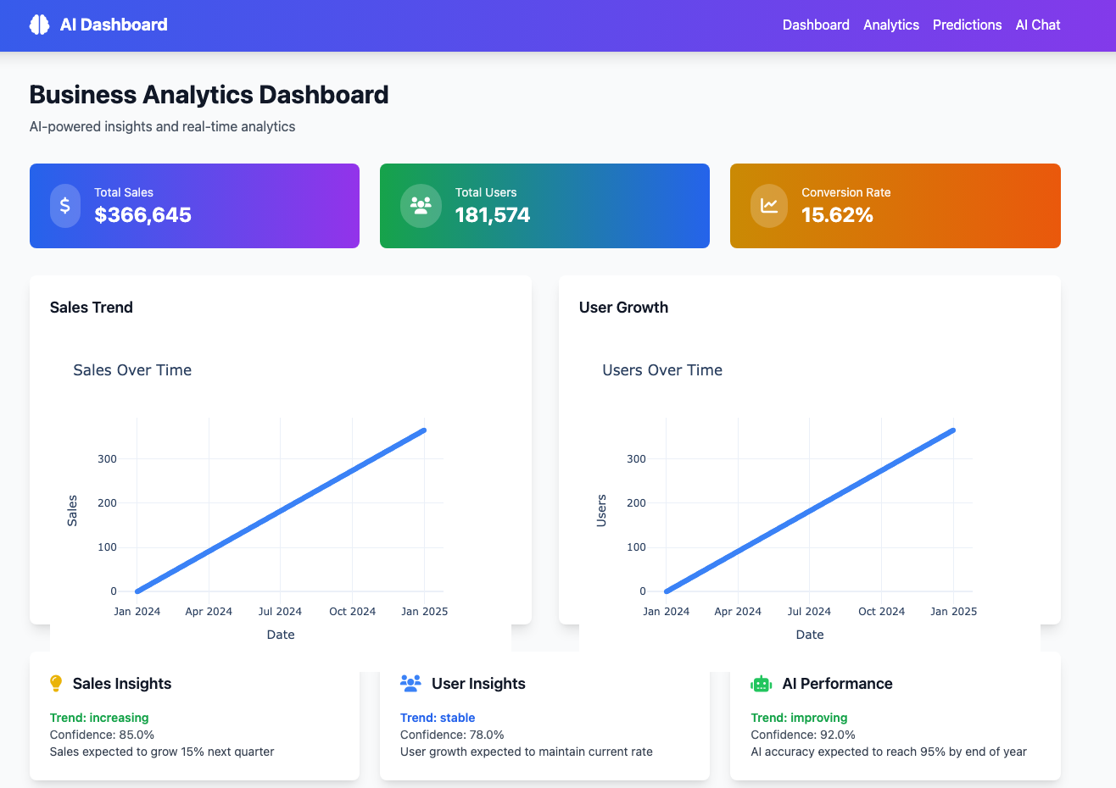Viewport: 1116px width, 788px height.
Task: Click the Sales Trend chart title
Action: coord(91,308)
